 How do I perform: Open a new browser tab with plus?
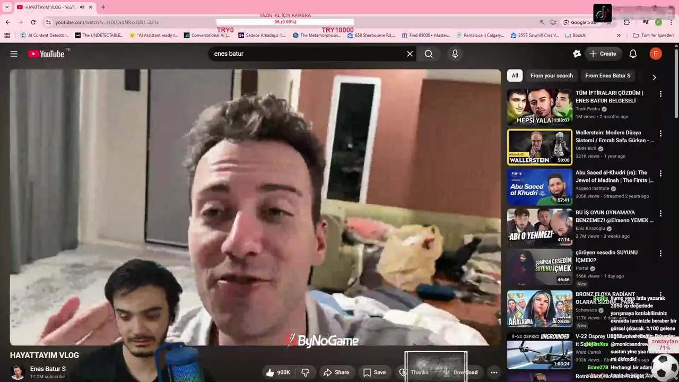(x=103, y=7)
